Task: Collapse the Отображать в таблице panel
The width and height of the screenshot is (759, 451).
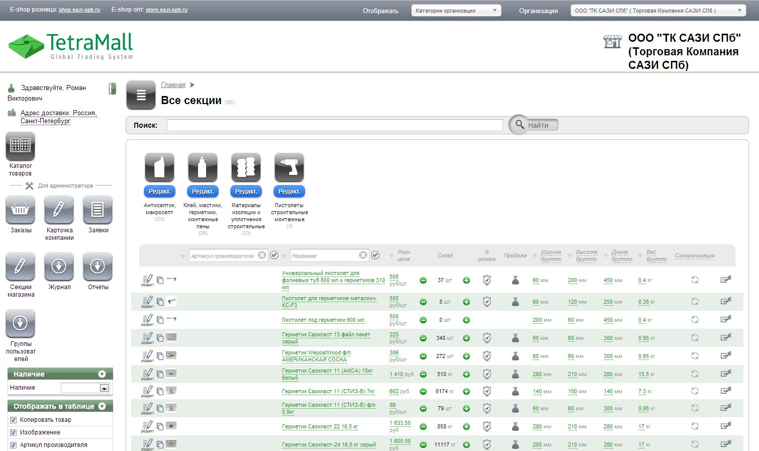Action: [102, 406]
